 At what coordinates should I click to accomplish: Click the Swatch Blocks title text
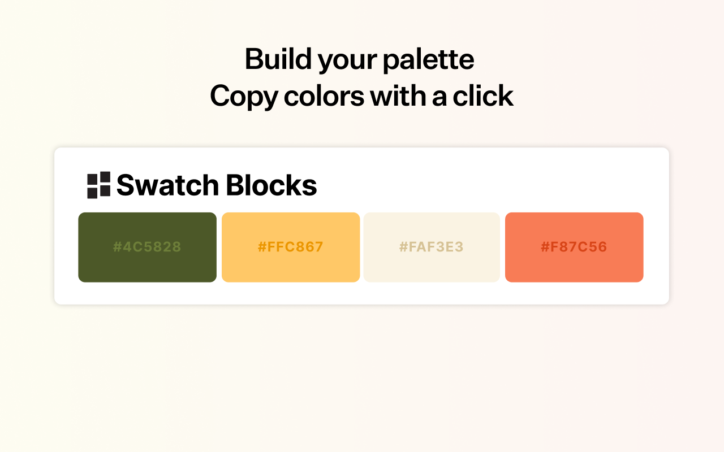(x=216, y=185)
